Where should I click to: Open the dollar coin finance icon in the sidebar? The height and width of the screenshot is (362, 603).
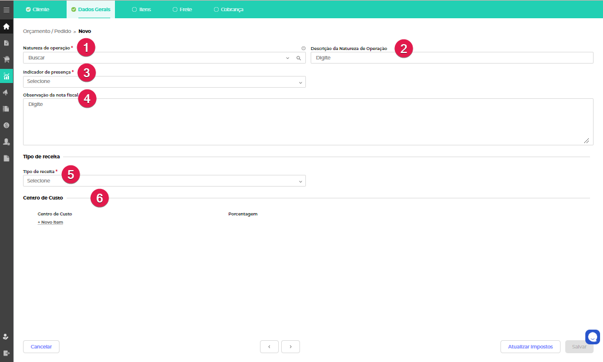(x=6, y=125)
